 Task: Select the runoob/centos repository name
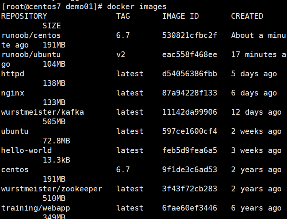31,35
